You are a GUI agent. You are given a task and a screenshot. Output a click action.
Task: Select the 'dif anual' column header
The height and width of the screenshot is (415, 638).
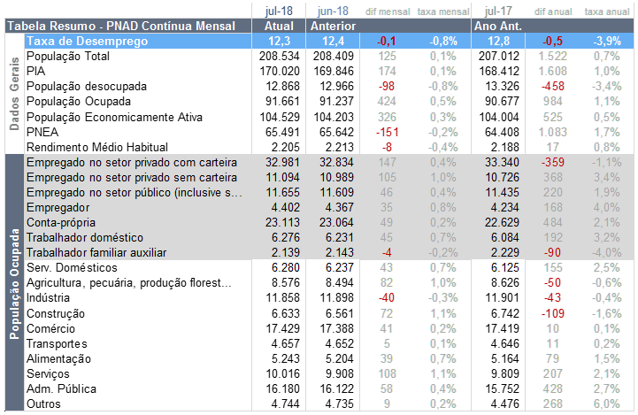coord(553,12)
